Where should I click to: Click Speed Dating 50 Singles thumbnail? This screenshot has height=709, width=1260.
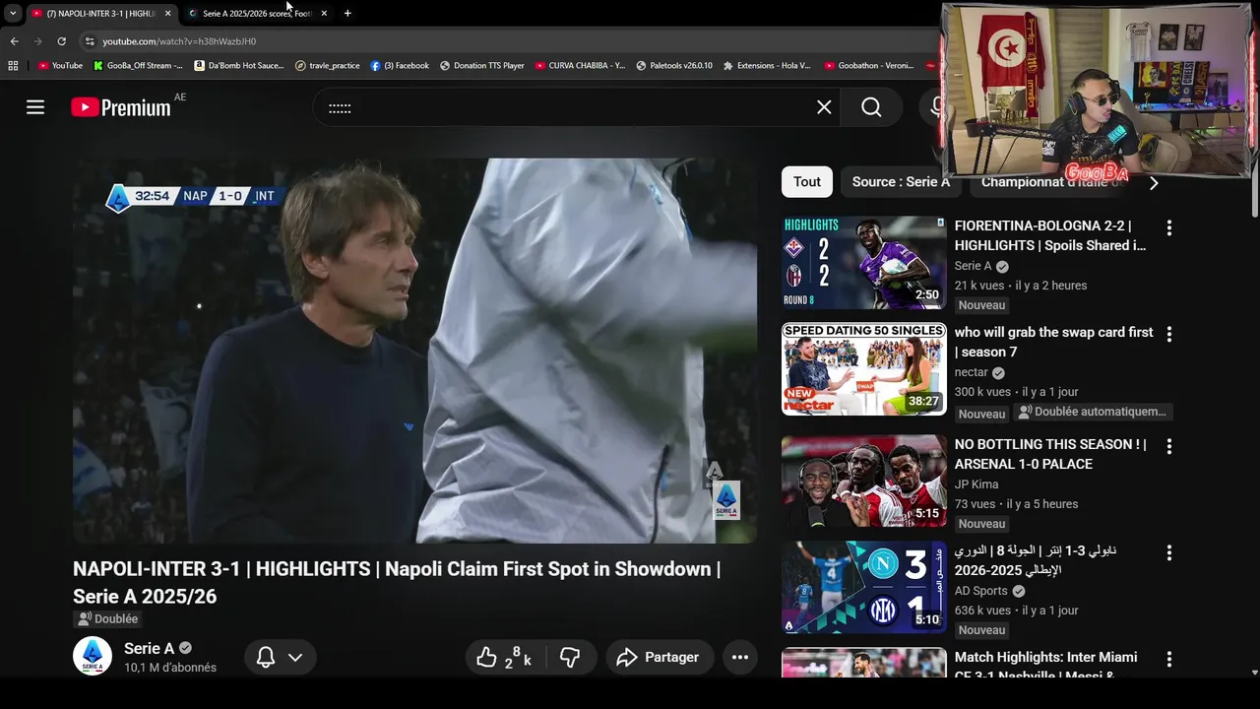click(863, 369)
